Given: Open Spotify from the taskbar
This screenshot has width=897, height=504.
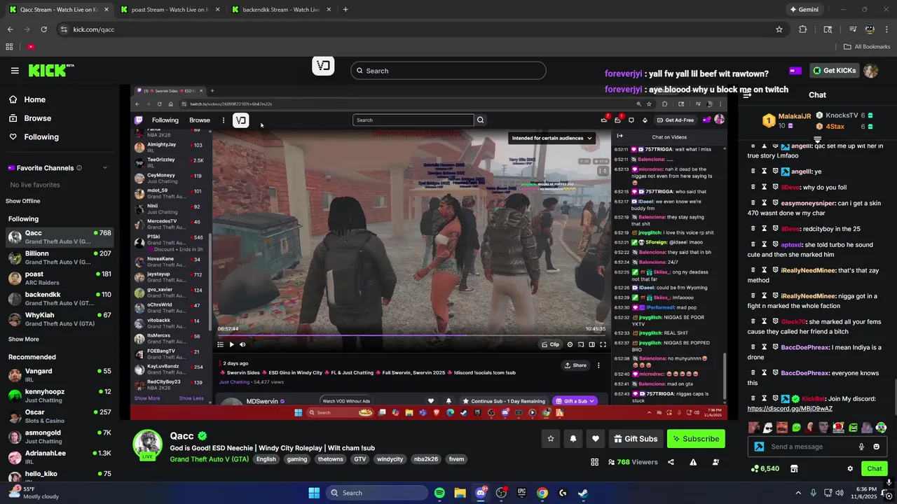Looking at the screenshot, I should (x=439, y=493).
